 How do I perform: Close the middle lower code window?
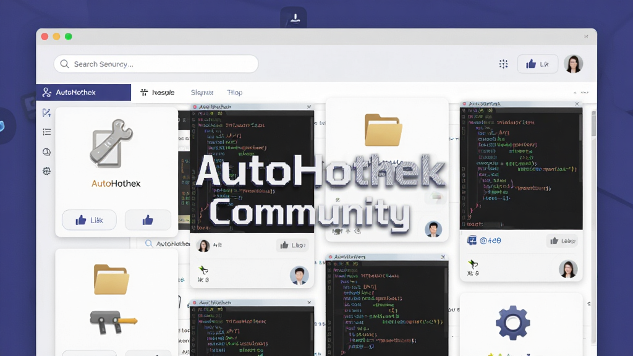pyautogui.click(x=443, y=256)
